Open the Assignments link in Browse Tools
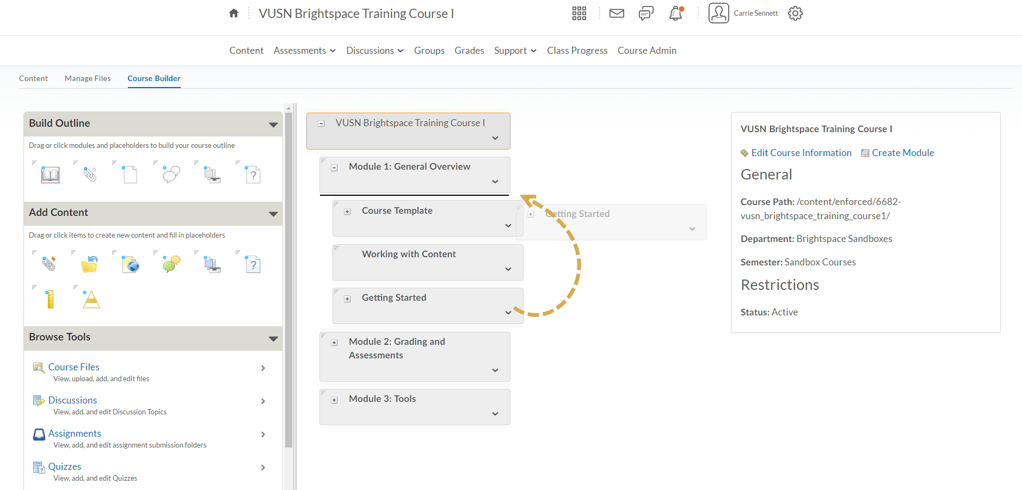 (75, 433)
